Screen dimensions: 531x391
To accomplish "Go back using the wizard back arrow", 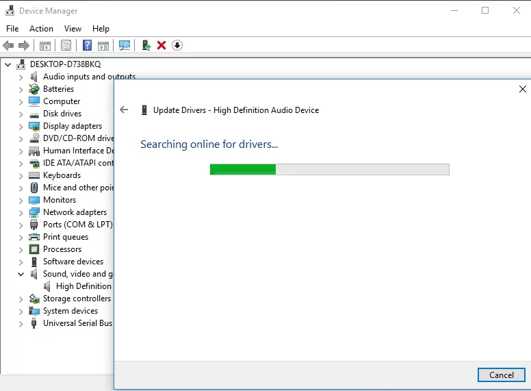I will [124, 110].
